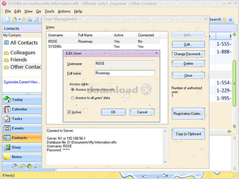Click the Notes sticky icon
Image resolution: width=239 pixels, height=179 pixels.
[7, 157]
